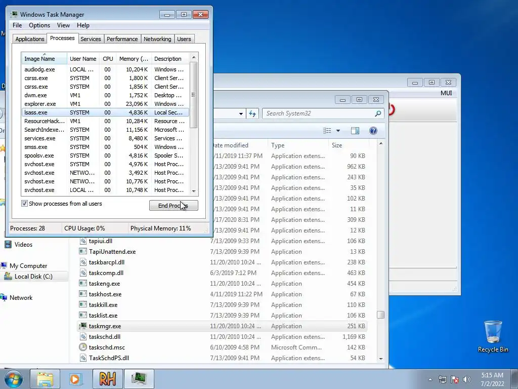Sort processes by Memory column

(134, 59)
